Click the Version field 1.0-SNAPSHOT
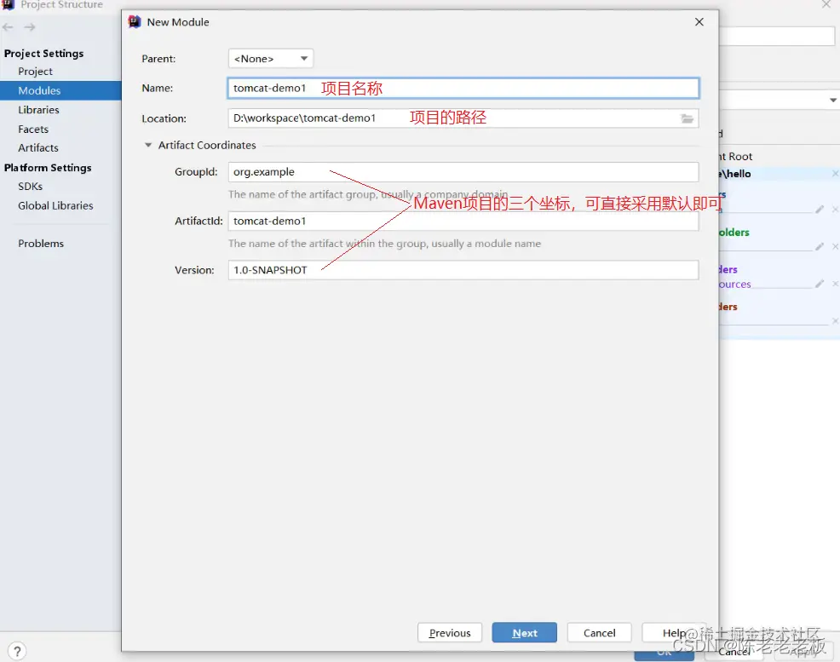The height and width of the screenshot is (662, 840). point(463,270)
